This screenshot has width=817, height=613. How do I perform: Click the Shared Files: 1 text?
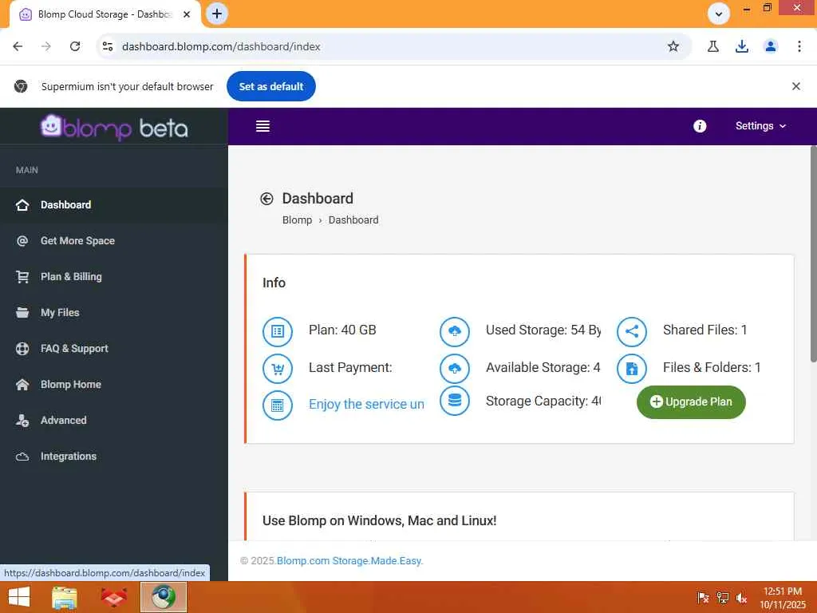[x=705, y=330]
